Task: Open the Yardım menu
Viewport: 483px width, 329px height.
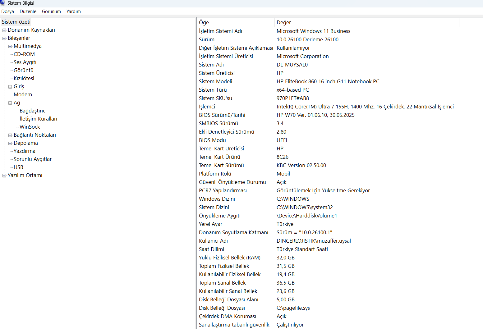Action: point(74,11)
